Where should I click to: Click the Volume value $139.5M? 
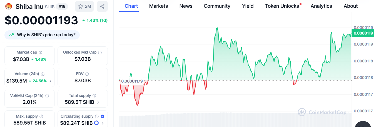tap(16, 81)
